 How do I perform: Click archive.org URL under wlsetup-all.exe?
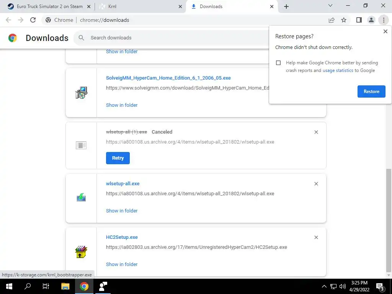pos(190,193)
